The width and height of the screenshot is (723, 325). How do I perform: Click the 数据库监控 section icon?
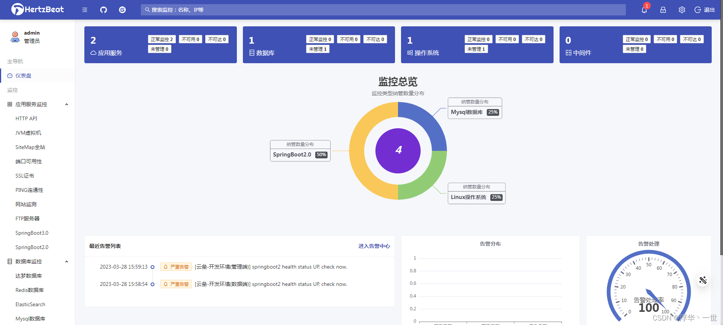tap(10, 261)
